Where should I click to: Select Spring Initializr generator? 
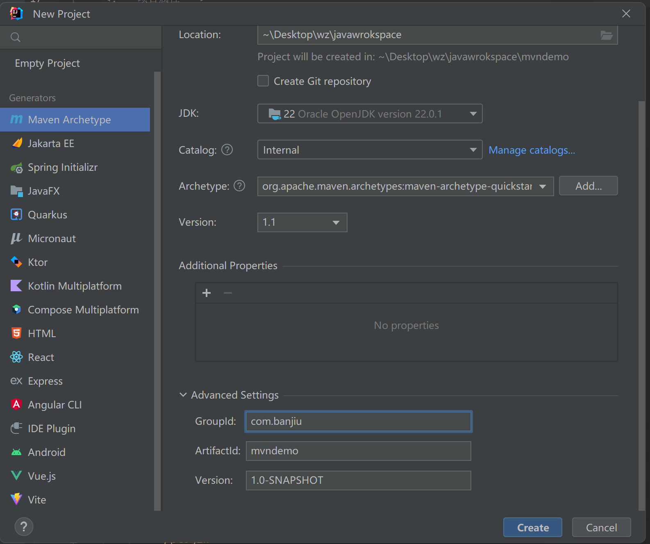[x=75, y=167]
